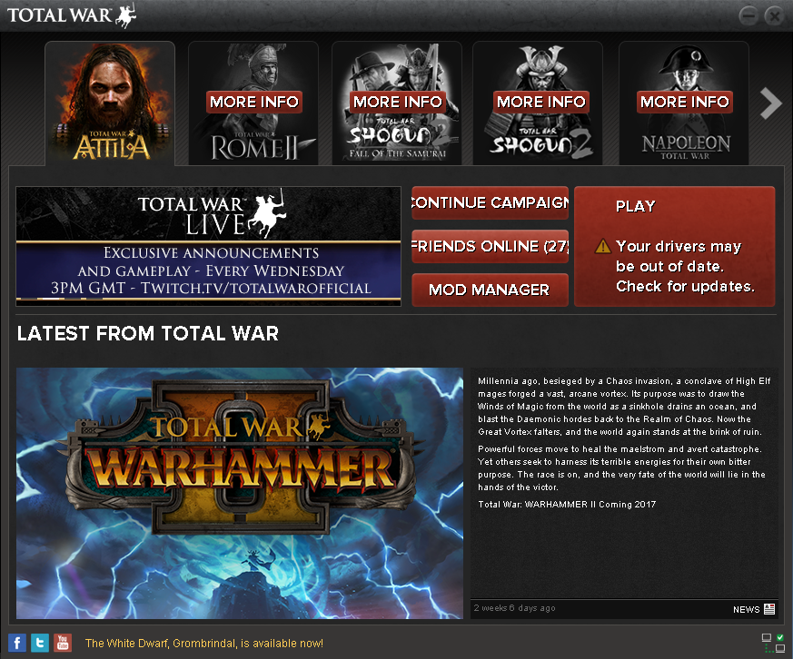Click MORE INFO on Napoleon

(x=685, y=102)
